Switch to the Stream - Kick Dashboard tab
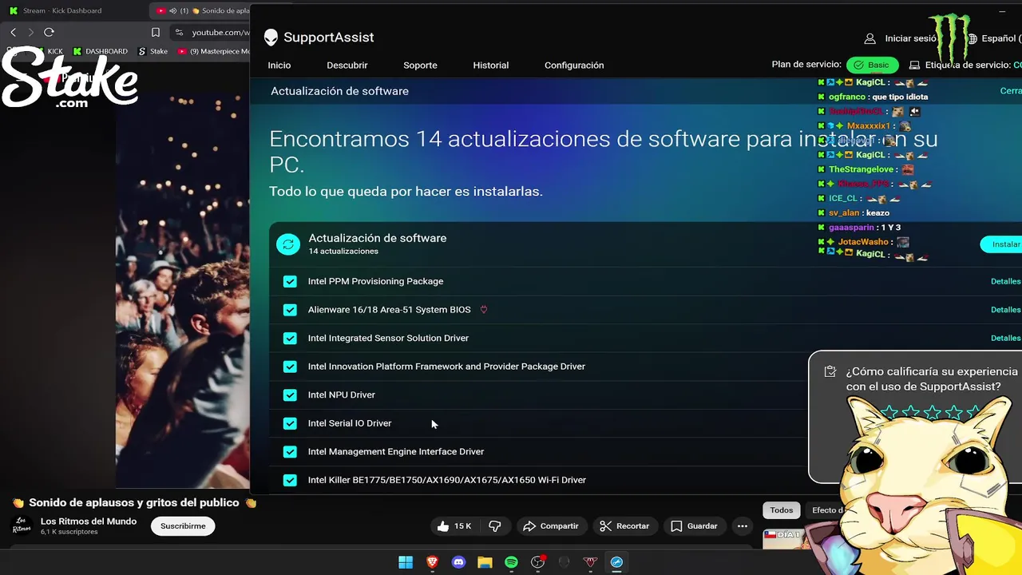The width and height of the screenshot is (1022, 575). [73, 10]
